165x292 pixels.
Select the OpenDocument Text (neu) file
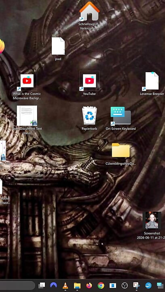tap(27, 116)
